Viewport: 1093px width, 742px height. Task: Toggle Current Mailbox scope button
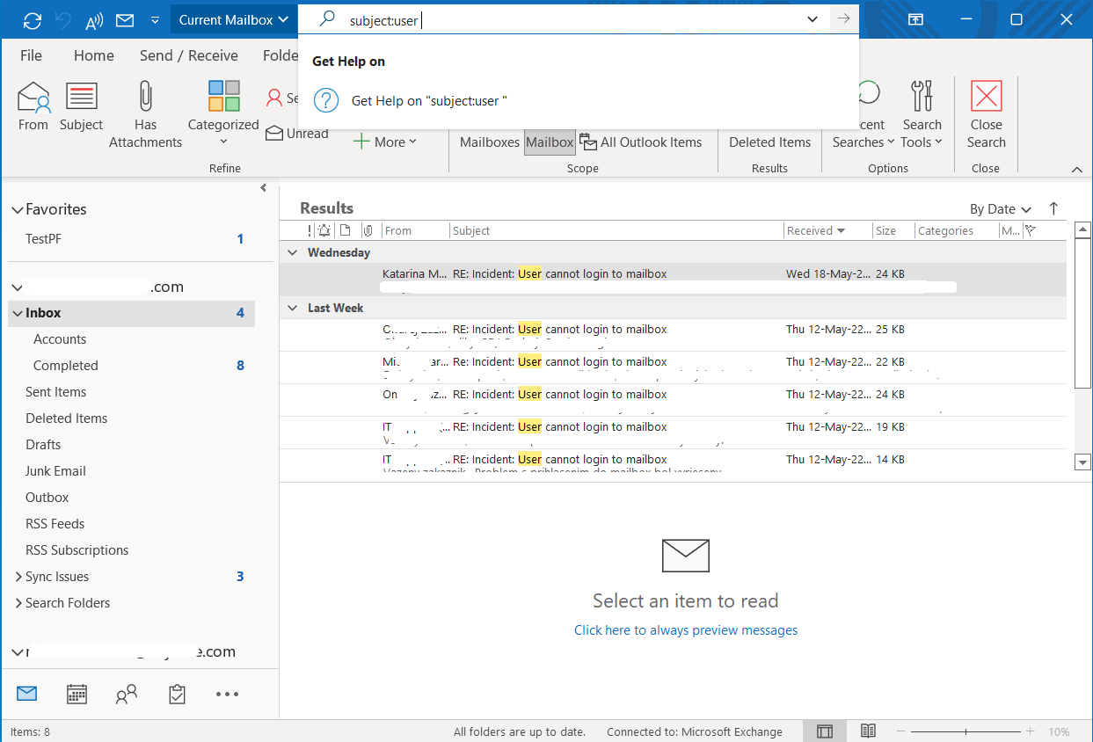(x=550, y=142)
